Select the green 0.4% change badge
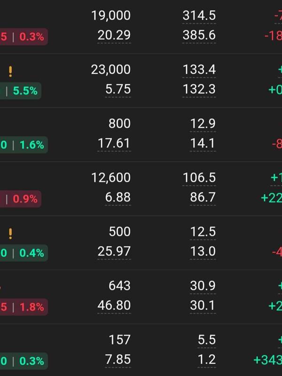 tap(23, 253)
